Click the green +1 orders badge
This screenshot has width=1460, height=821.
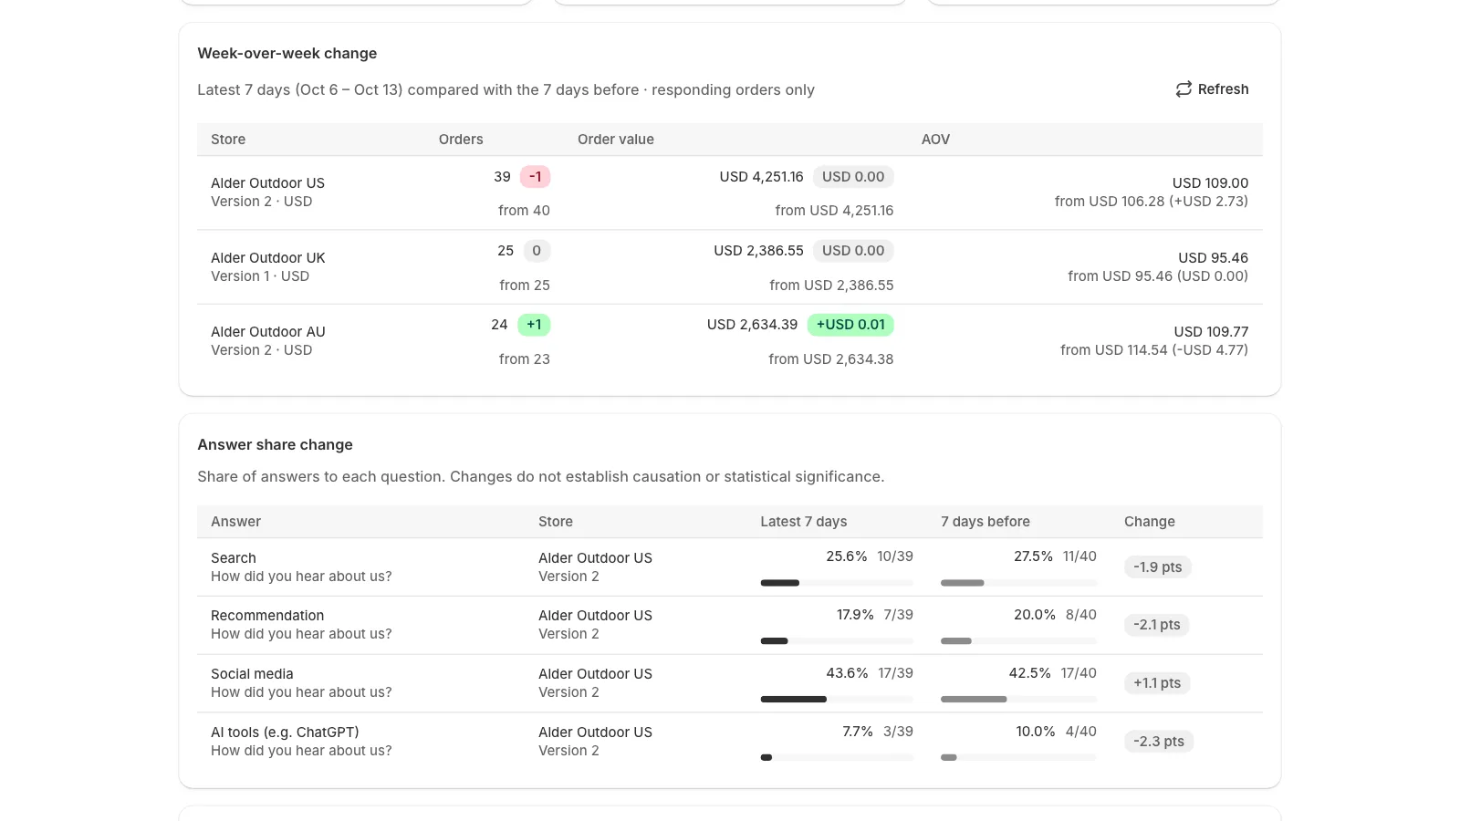tap(534, 325)
